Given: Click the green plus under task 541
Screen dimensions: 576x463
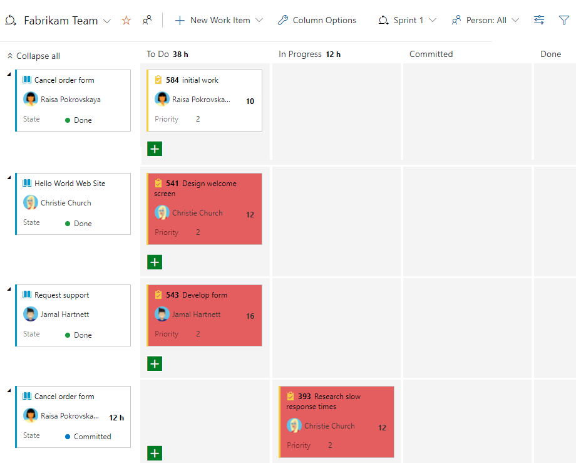Looking at the screenshot, I should click(155, 262).
